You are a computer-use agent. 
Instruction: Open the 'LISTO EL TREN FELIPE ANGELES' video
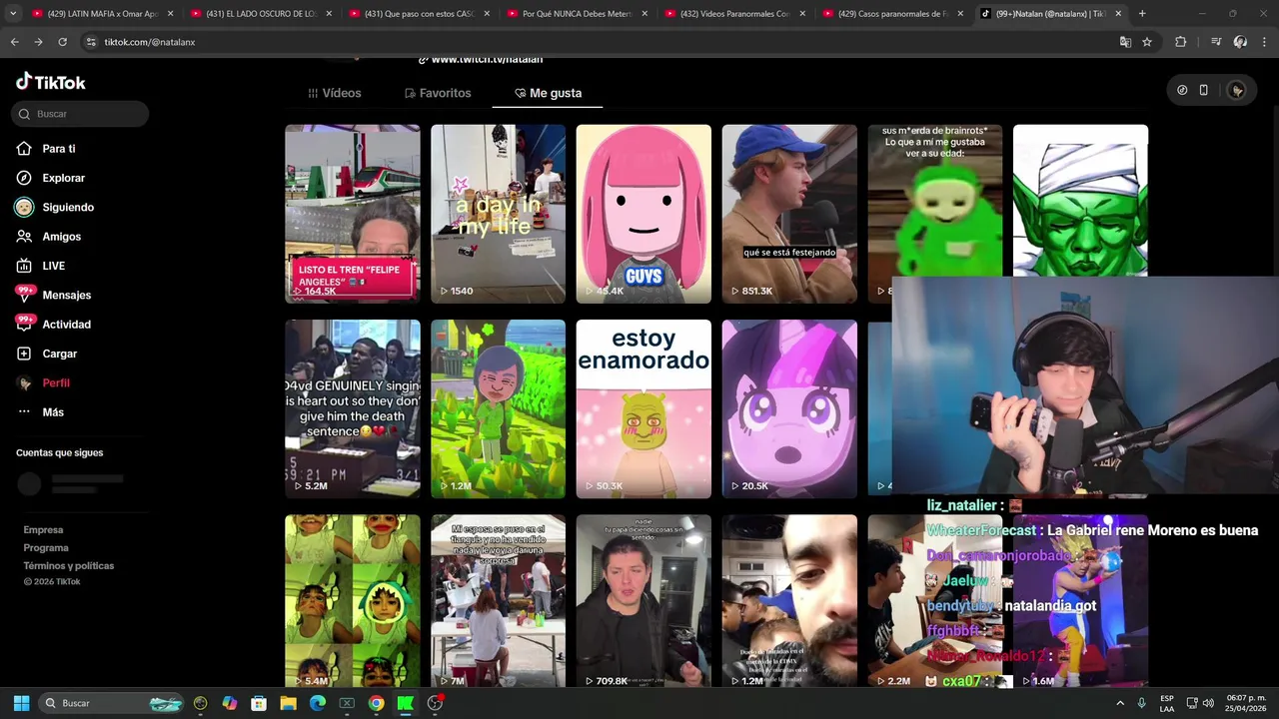point(352,214)
